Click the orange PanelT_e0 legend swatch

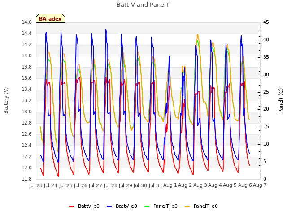click(187, 207)
